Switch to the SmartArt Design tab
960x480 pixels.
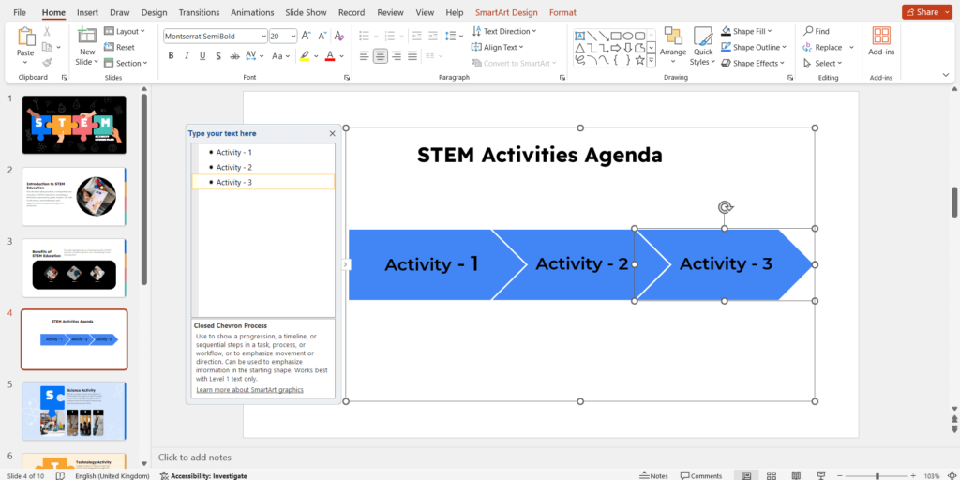coord(506,12)
